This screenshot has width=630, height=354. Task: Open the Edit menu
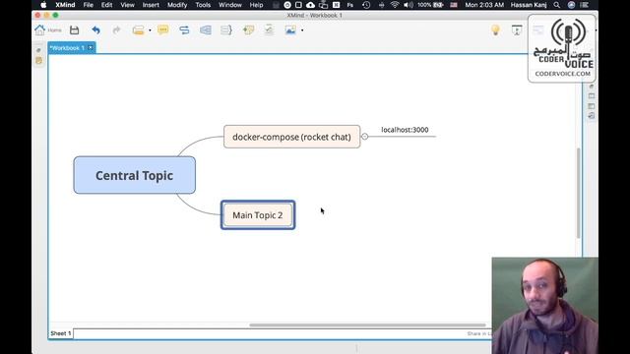pyautogui.click(x=107, y=5)
